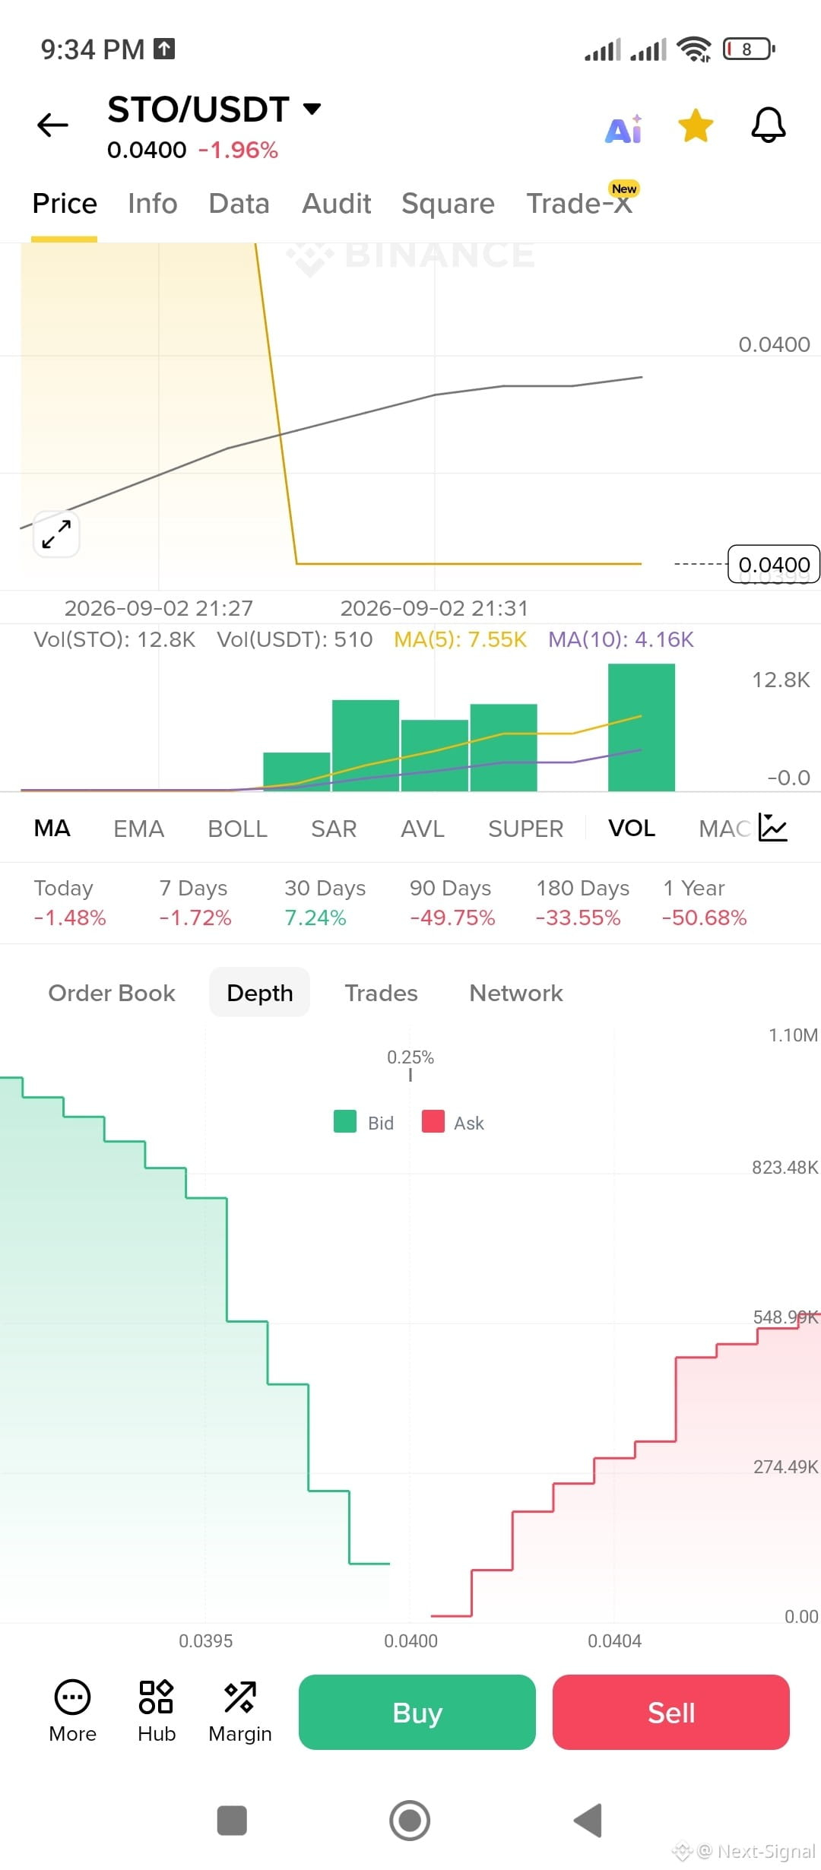Open the More menu icon
Screen dimensions: 821x1870
tap(73, 1697)
